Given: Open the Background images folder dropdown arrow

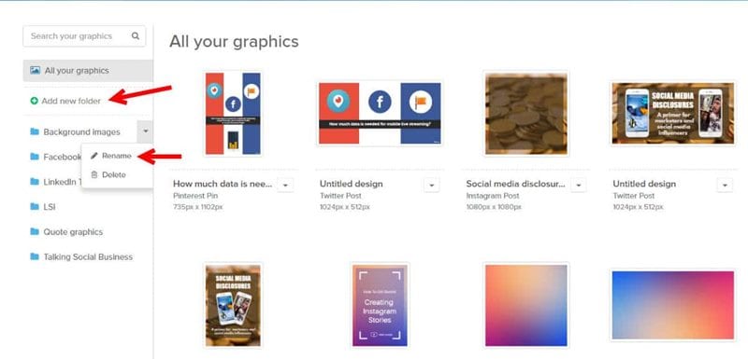Looking at the screenshot, I should (146, 131).
